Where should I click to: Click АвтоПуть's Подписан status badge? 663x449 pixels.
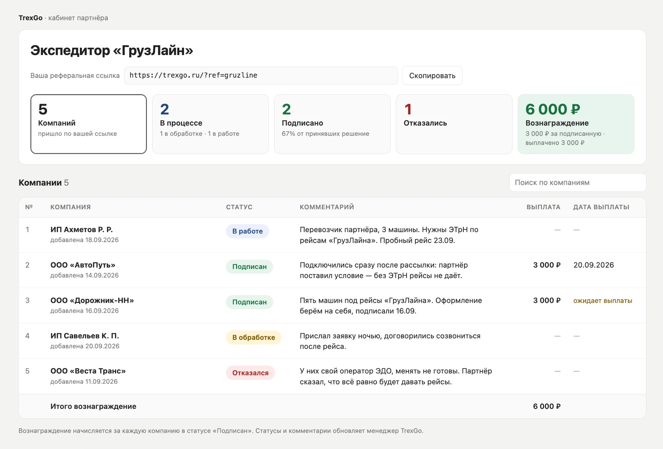[x=249, y=267]
